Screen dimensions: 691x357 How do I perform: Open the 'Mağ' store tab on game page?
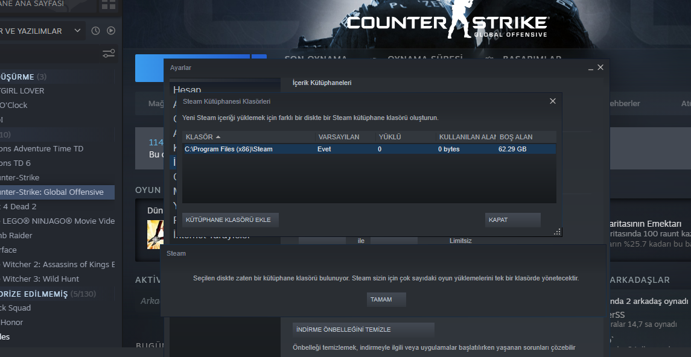tap(156, 104)
